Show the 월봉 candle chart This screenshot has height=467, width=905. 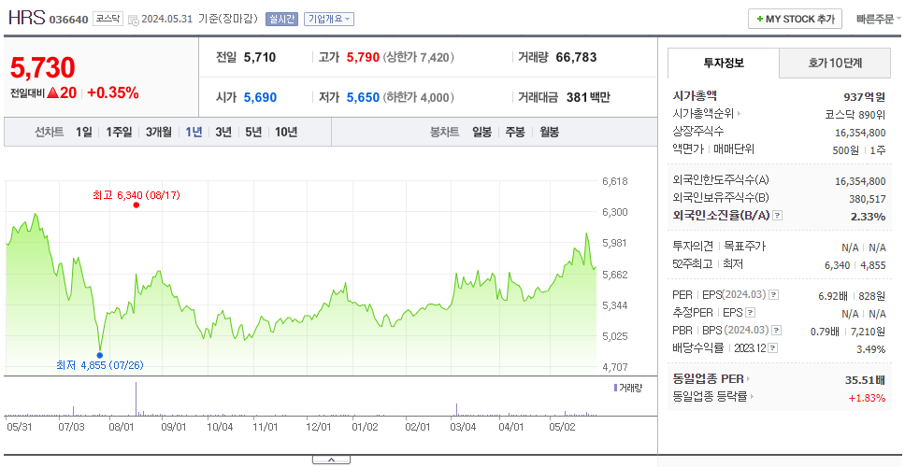click(x=550, y=132)
